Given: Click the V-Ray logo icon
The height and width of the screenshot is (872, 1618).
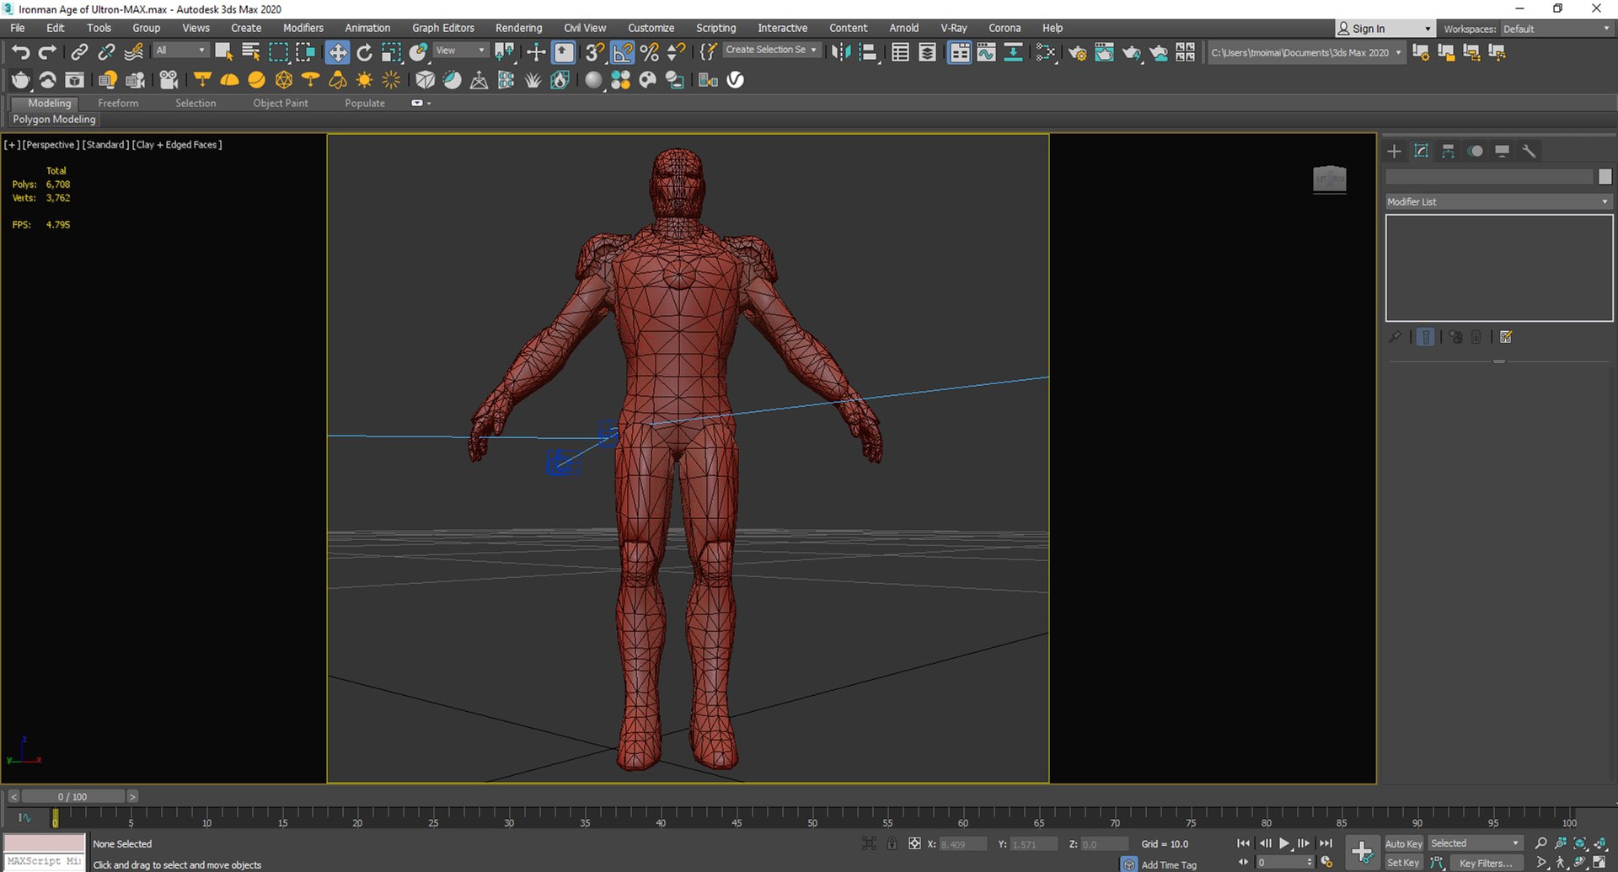Looking at the screenshot, I should click(736, 80).
